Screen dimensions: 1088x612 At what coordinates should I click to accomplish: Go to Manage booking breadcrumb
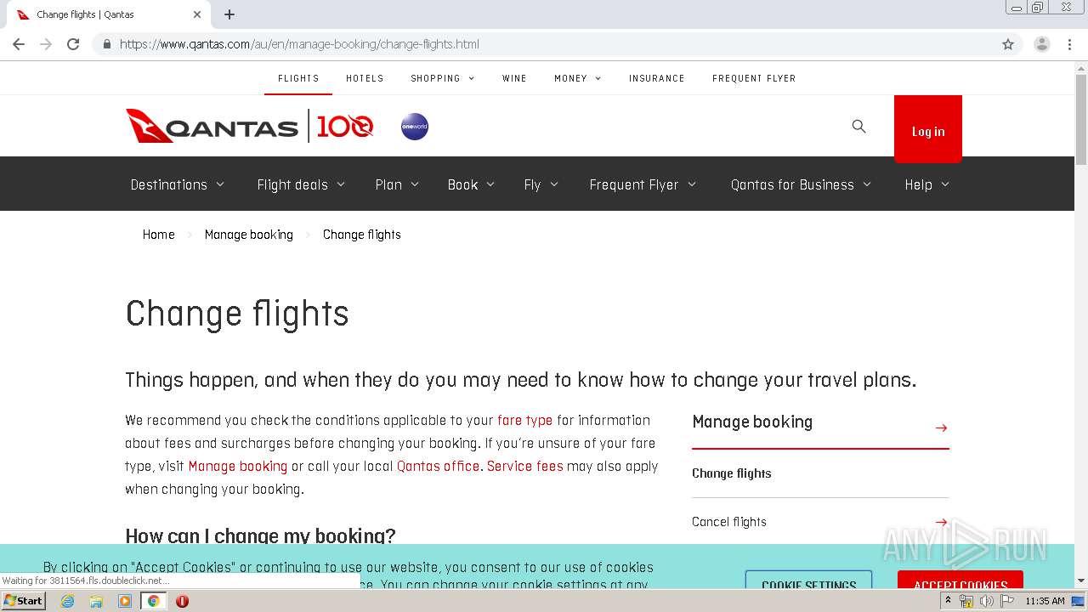coord(249,235)
